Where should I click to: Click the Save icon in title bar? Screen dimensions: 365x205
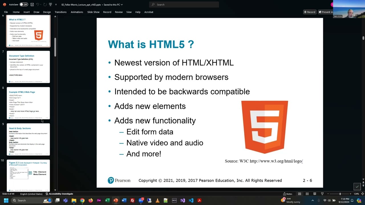32,5
